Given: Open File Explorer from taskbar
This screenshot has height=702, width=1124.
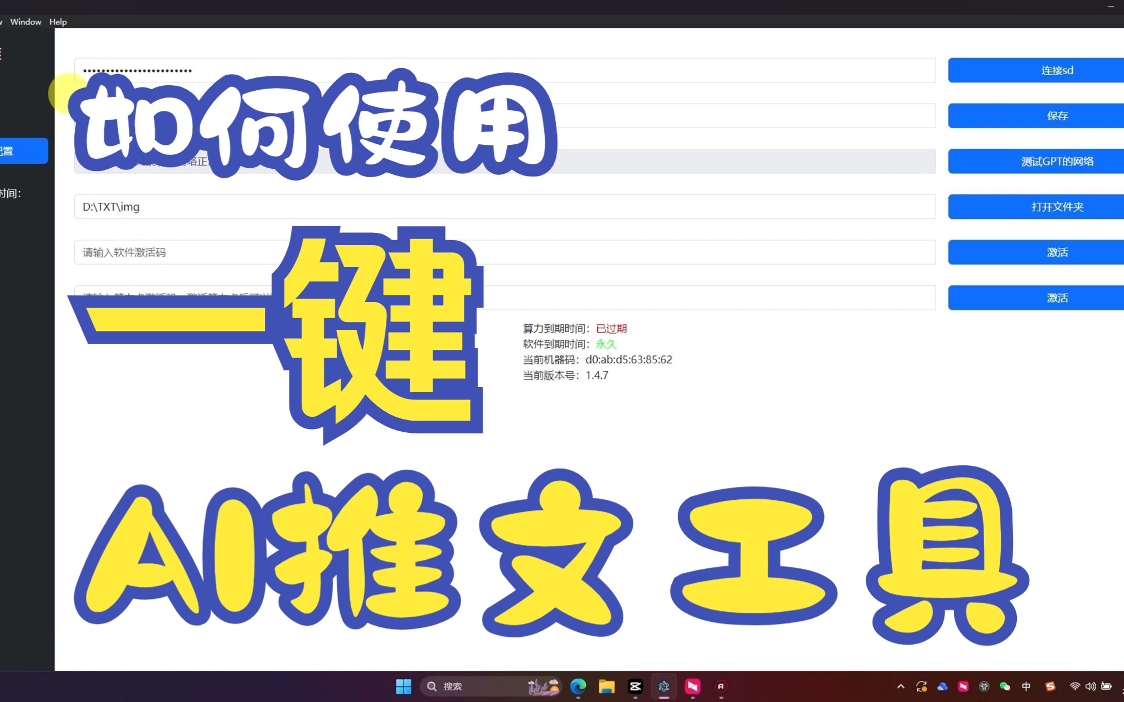Looking at the screenshot, I should click(607, 686).
